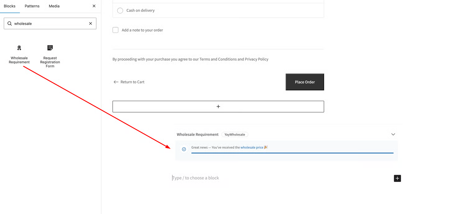Check Add a note to your order
Screen dimensions: 472x214
[x=116, y=30]
